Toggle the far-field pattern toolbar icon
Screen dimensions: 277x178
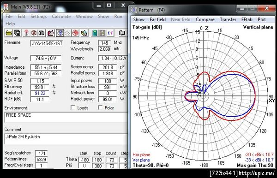(x=60, y=33)
